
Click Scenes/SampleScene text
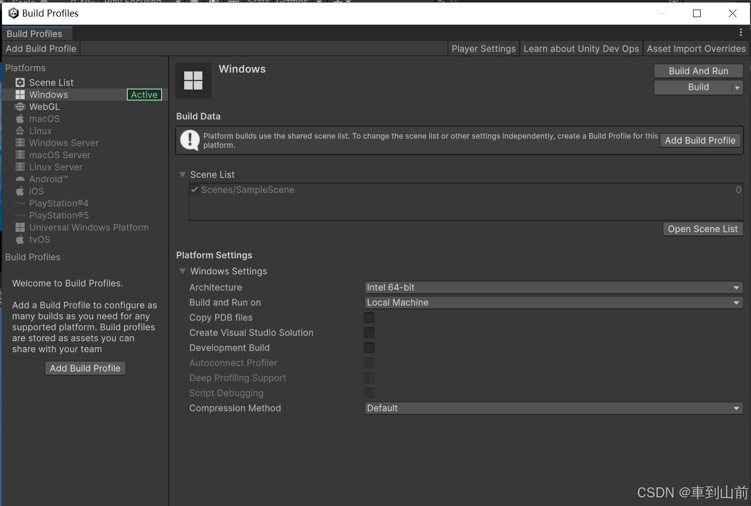pyautogui.click(x=248, y=190)
